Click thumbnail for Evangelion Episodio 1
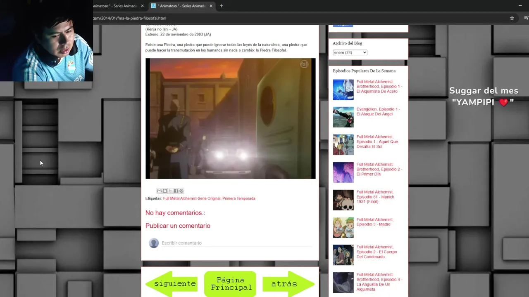 point(343,117)
